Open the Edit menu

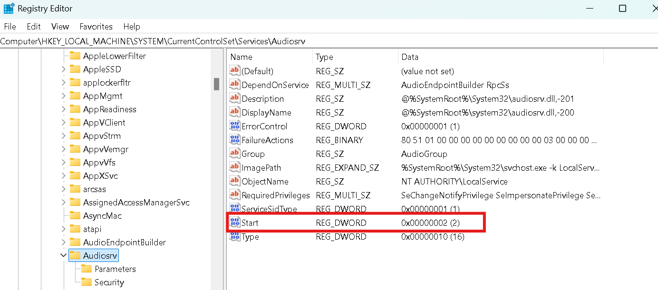point(34,27)
